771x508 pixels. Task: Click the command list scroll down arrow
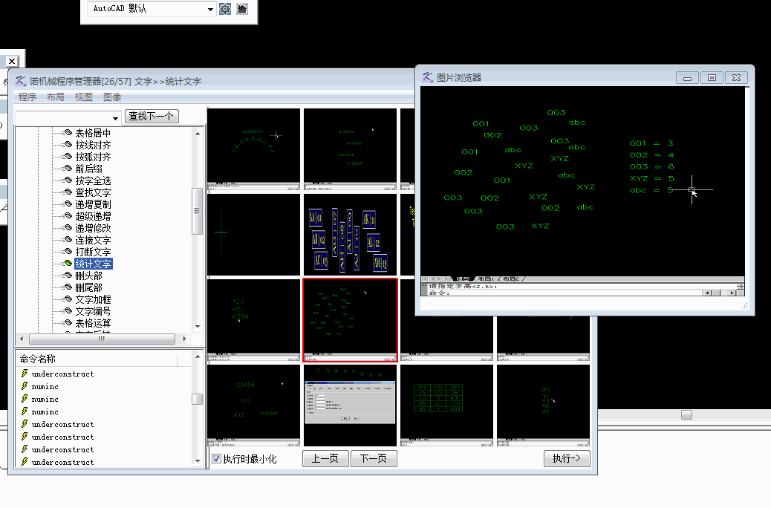tap(198, 460)
